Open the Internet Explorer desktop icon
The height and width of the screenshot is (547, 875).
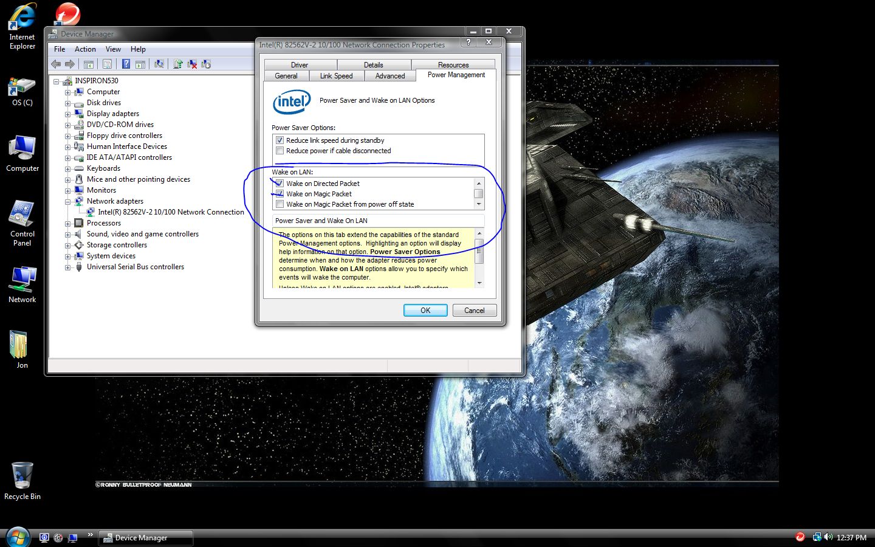click(x=22, y=27)
